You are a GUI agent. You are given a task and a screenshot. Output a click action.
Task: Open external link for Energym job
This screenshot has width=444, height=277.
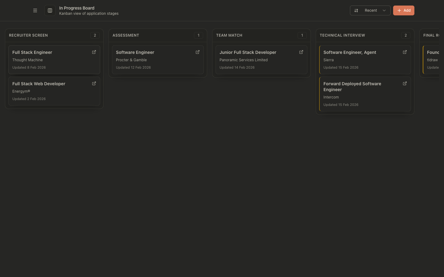click(x=94, y=84)
